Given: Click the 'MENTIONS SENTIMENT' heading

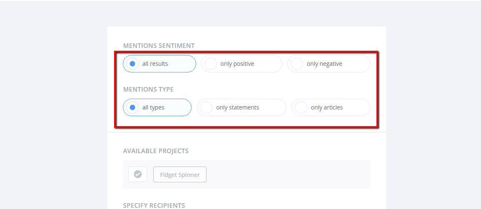Looking at the screenshot, I should 159,46.
